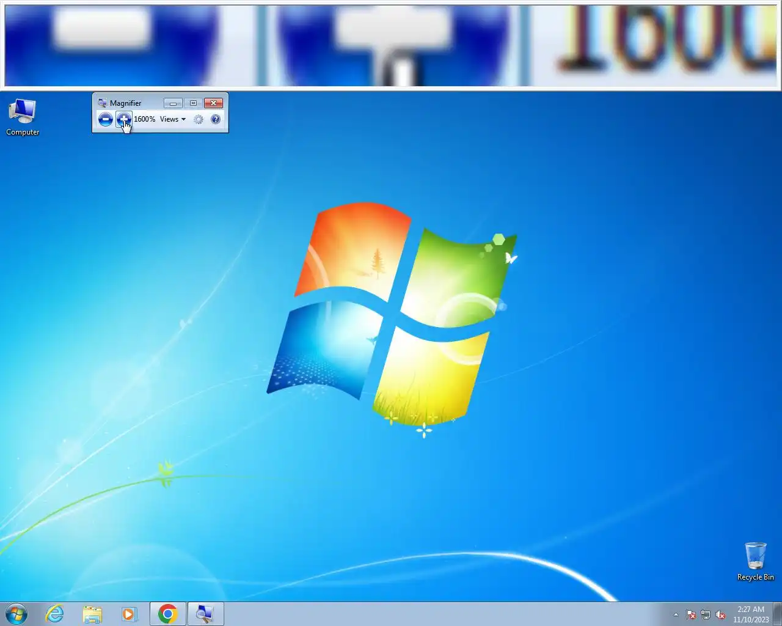Image resolution: width=782 pixels, height=626 pixels.
Task: Open Magnifier help question mark icon
Action: click(x=216, y=119)
